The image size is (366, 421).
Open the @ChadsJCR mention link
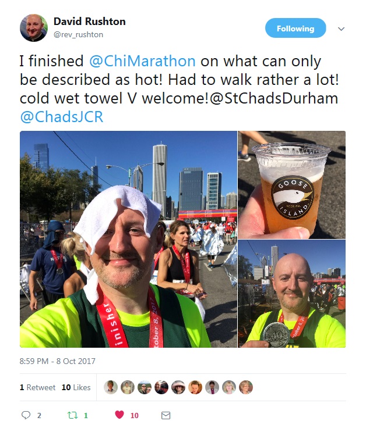62,117
